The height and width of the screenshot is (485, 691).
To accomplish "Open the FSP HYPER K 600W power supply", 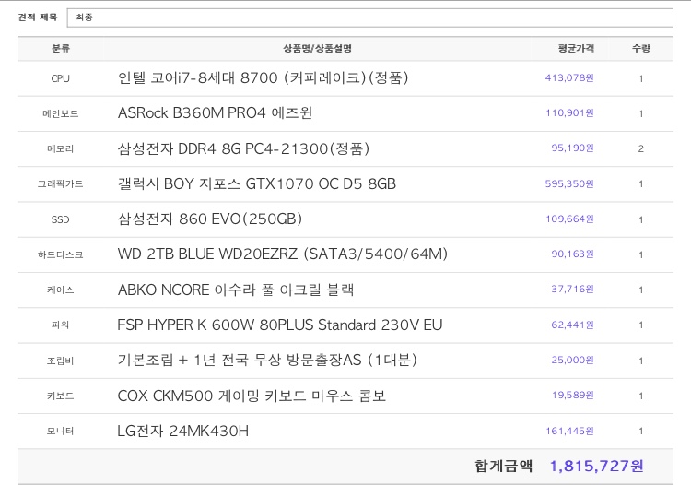I will click(280, 325).
